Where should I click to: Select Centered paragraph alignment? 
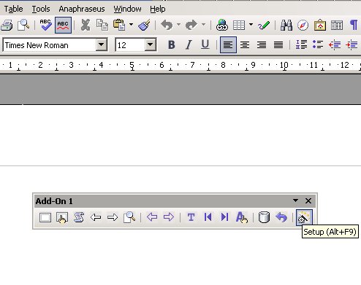pyautogui.click(x=245, y=44)
